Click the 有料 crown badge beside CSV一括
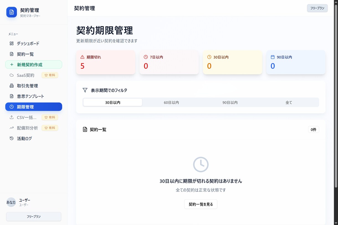The image size is (338, 225). click(x=50, y=117)
